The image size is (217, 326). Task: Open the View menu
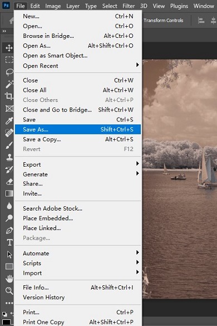point(159,6)
